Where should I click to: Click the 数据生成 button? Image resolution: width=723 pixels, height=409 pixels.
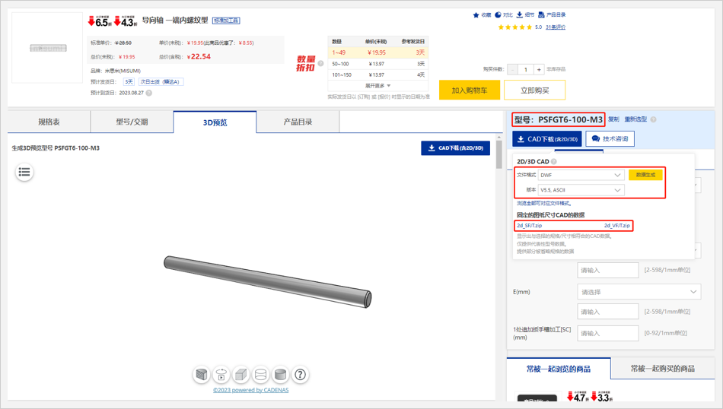tap(645, 175)
